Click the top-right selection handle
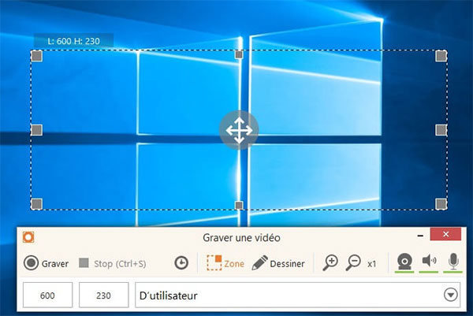This screenshot has height=316, width=473. 441,56
